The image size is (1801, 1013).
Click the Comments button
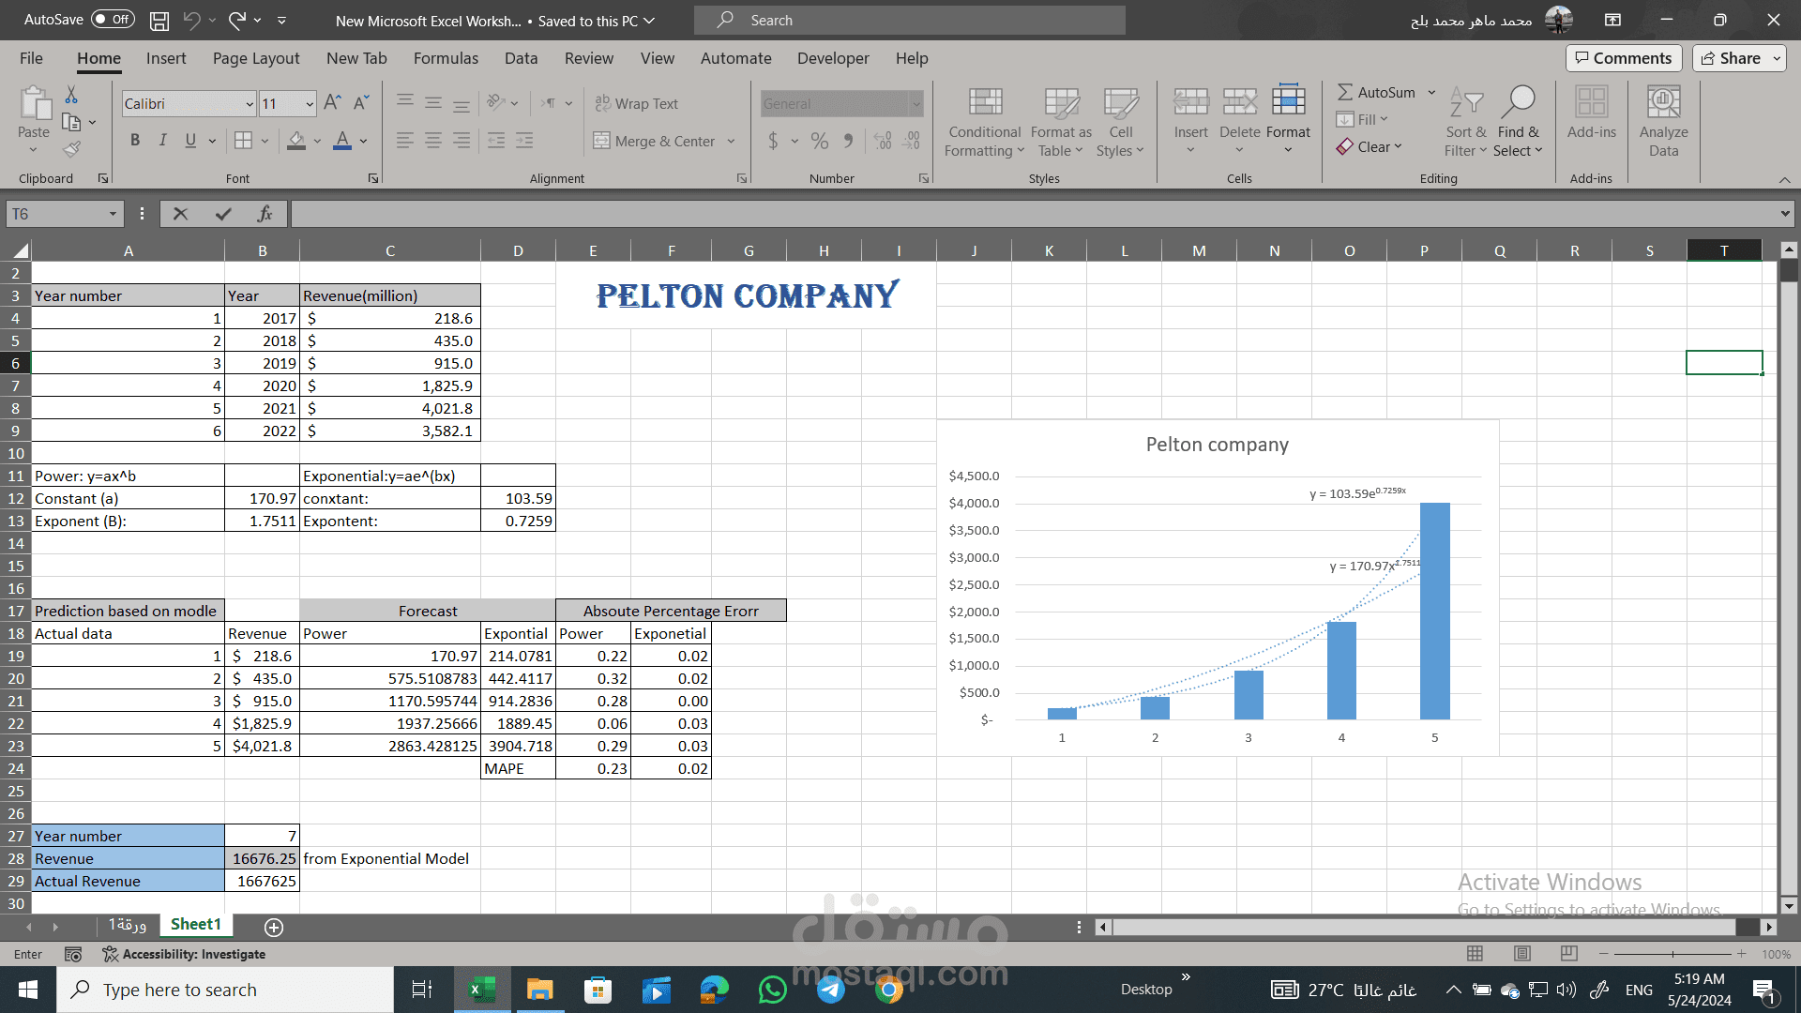[1623, 58]
